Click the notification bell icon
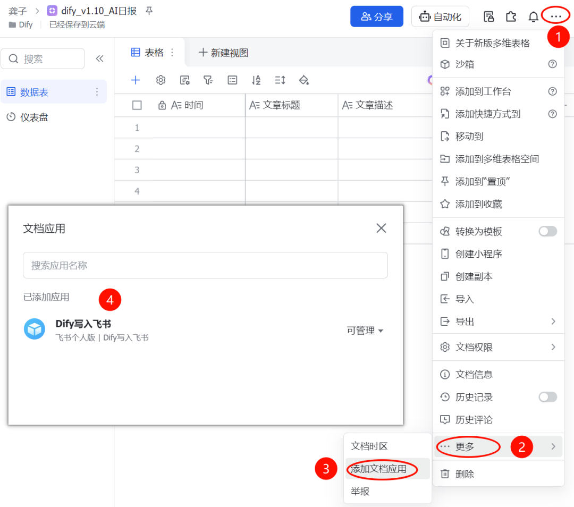This screenshot has width=574, height=507. 533,16
